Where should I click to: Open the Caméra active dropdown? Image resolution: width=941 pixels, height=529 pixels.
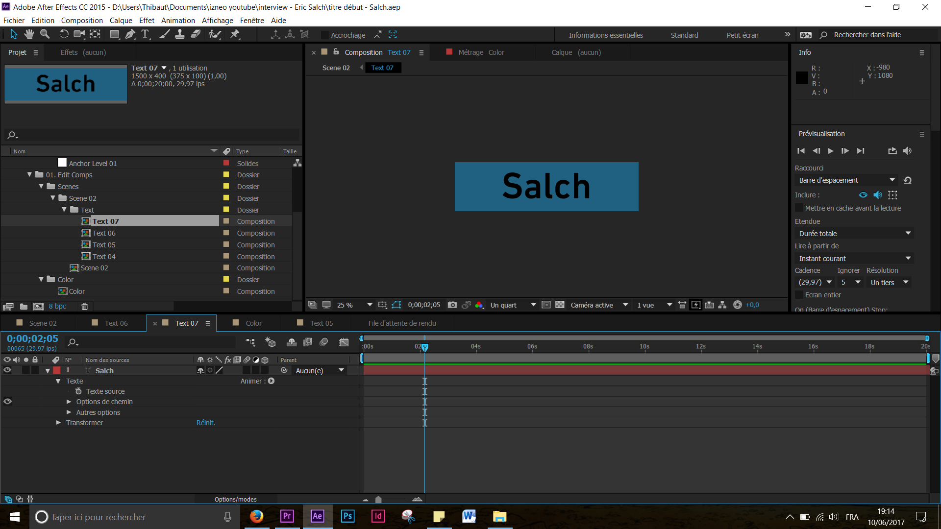pyautogui.click(x=599, y=305)
